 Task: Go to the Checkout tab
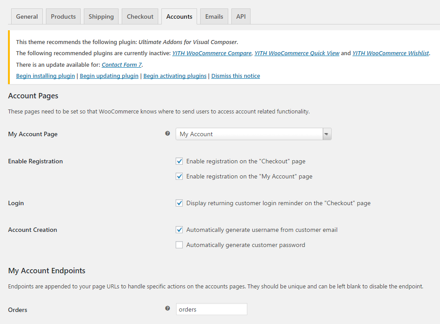[140, 16]
